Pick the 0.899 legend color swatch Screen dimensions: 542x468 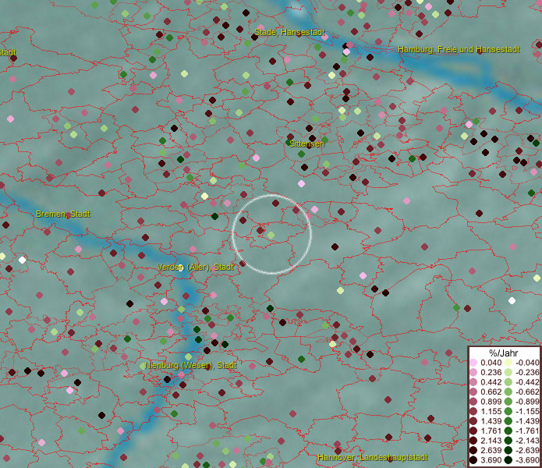point(473,402)
